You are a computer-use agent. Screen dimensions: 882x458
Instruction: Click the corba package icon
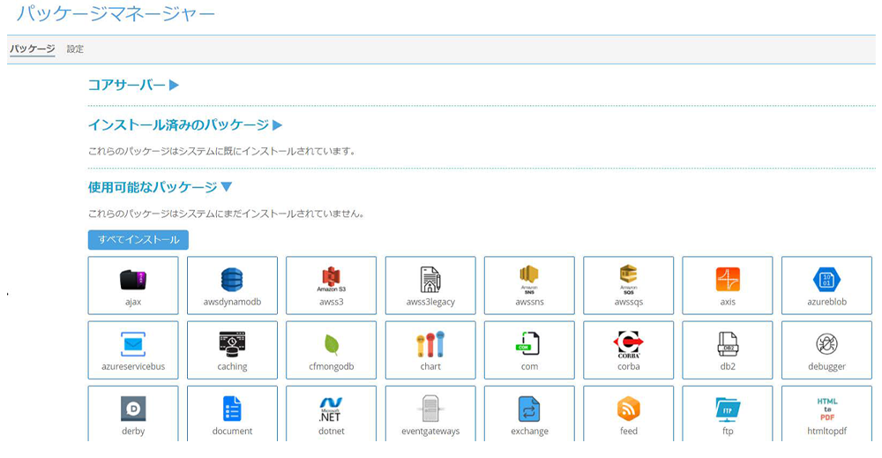click(628, 344)
